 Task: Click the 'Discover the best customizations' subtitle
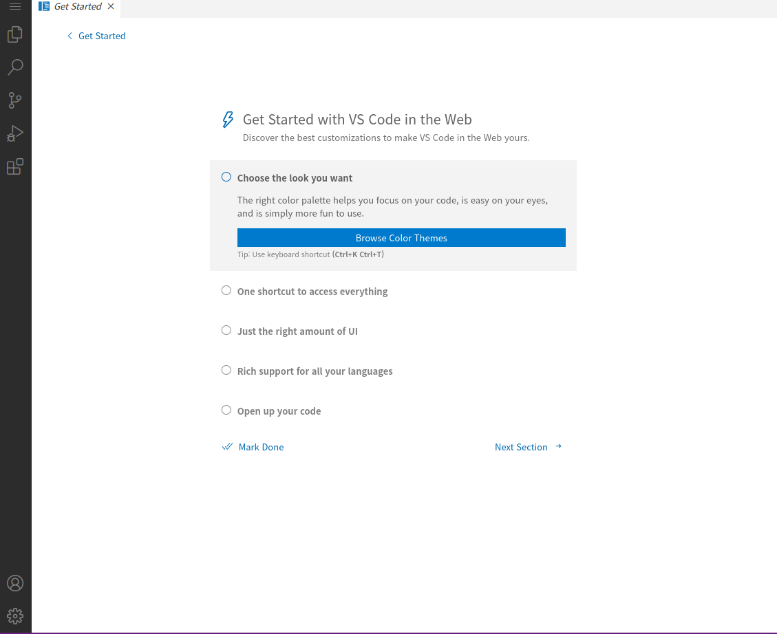[386, 138]
